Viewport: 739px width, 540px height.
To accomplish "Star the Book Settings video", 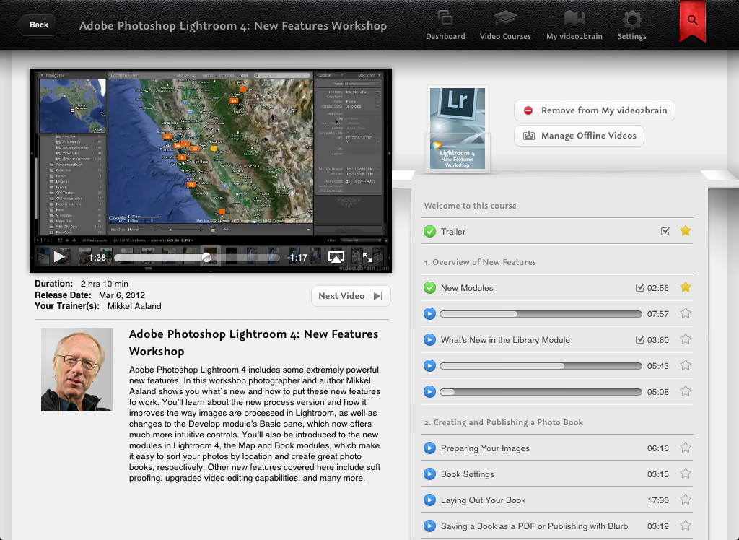I will 686,474.
